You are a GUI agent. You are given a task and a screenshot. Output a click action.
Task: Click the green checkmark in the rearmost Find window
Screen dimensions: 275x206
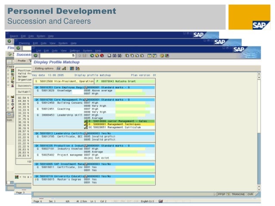click(x=9, y=41)
